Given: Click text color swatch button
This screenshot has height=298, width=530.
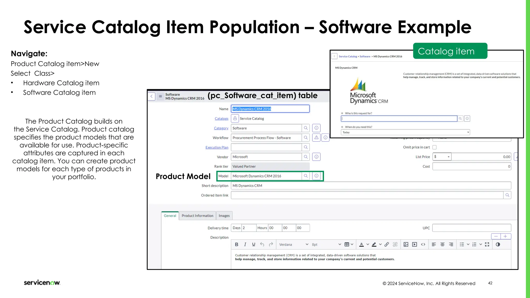Looking at the screenshot, I should [362, 244].
